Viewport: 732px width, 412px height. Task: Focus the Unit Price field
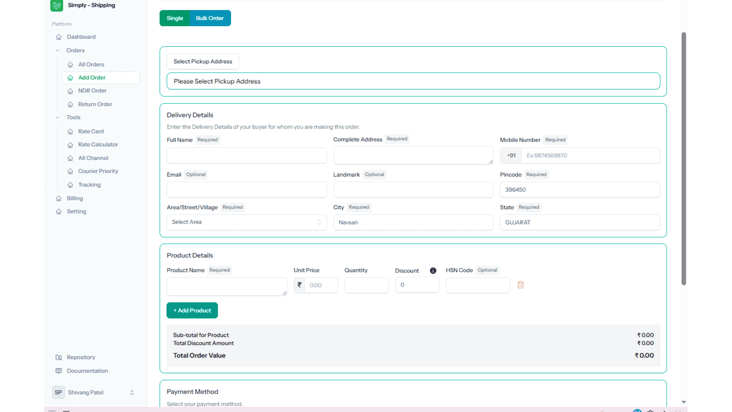(x=321, y=285)
